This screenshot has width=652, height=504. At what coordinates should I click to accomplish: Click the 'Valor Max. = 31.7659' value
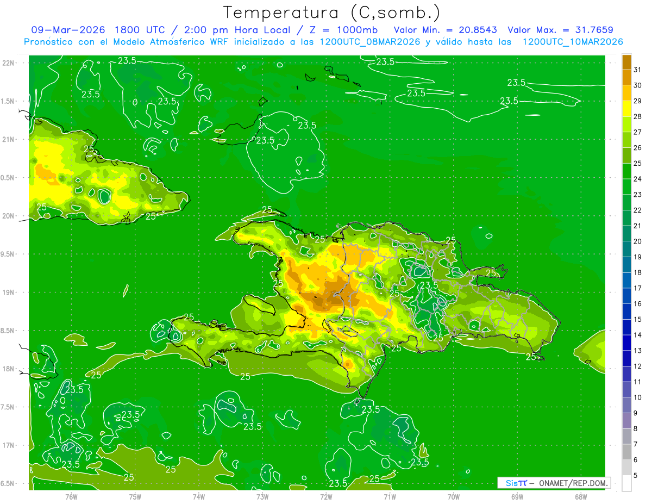(560, 30)
